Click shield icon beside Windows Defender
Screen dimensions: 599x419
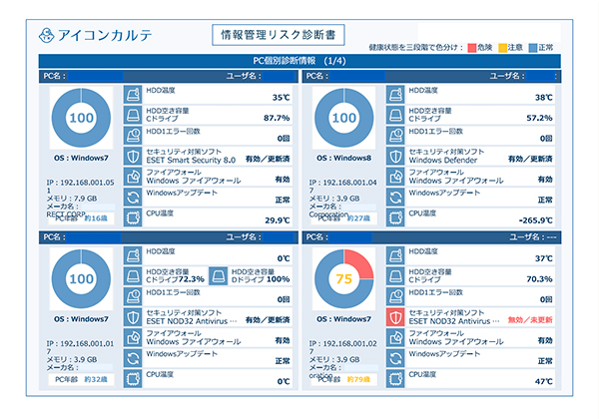tap(395, 156)
